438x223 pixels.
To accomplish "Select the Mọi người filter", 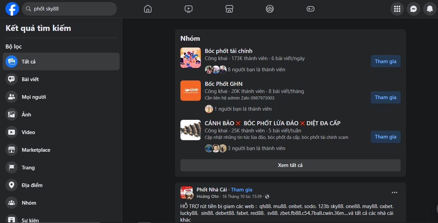I will 34,97.
